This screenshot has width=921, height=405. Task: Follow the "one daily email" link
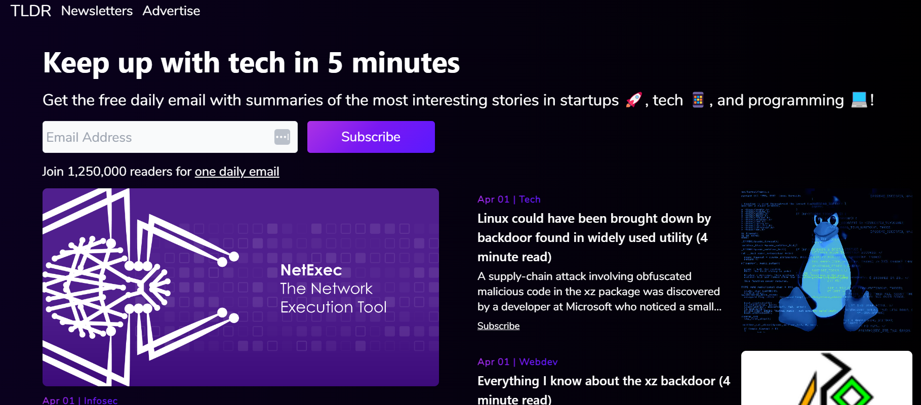coord(236,172)
